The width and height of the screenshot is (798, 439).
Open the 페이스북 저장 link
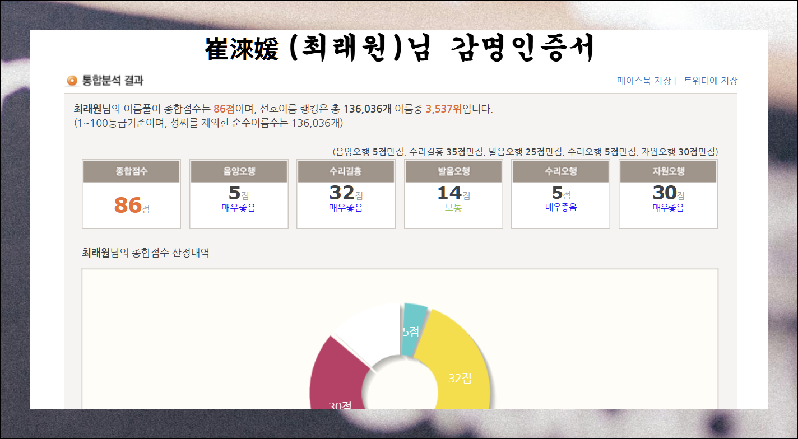644,81
